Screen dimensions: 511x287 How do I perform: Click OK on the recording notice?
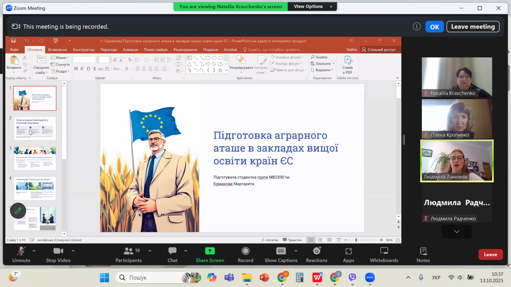434,27
